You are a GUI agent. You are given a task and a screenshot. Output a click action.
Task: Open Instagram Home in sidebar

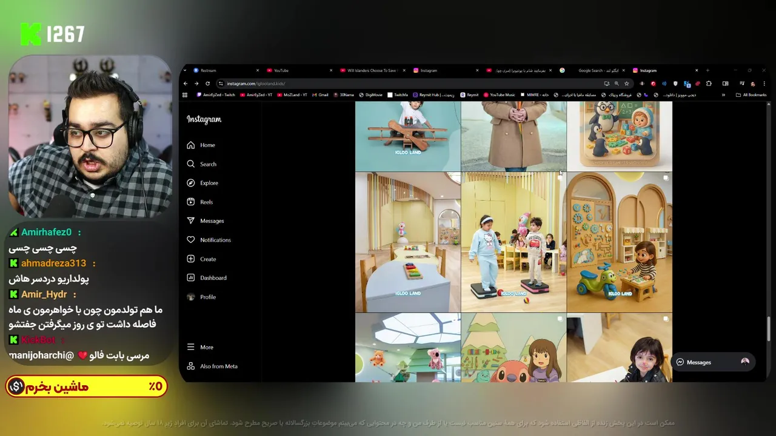click(201, 145)
